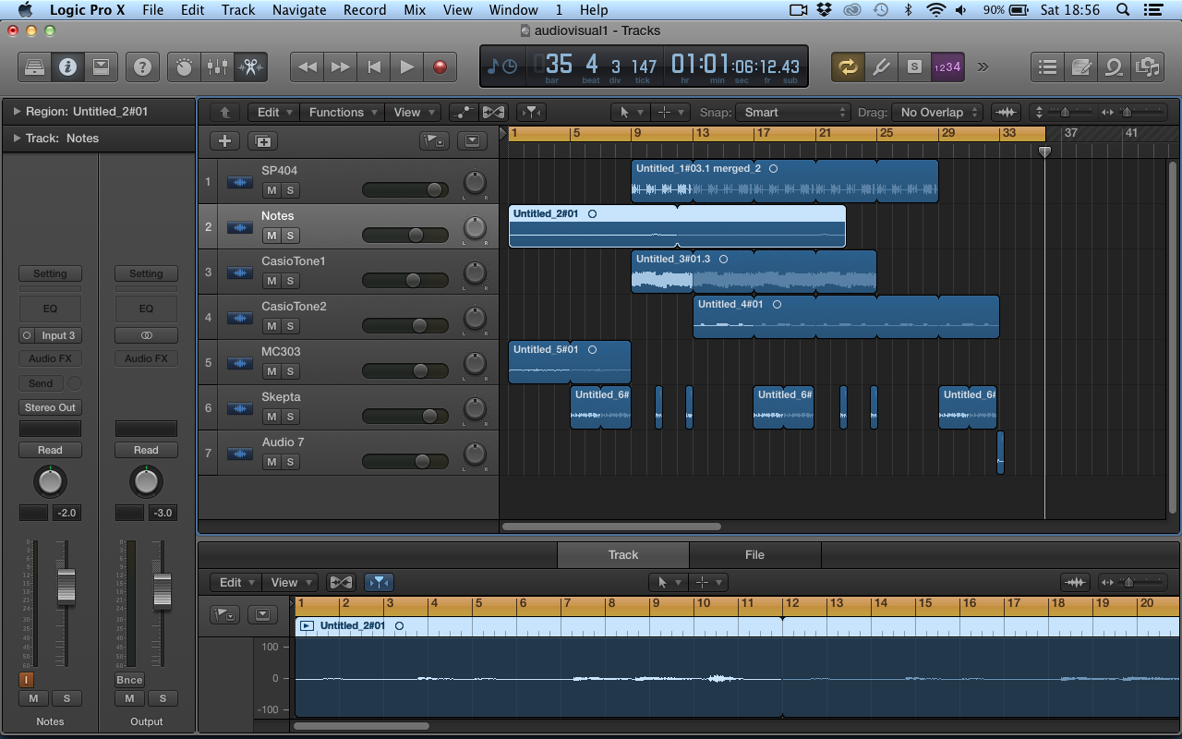Viewport: 1182px width, 739px height.
Task: Toggle the Solo button in control bar
Action: (x=914, y=67)
